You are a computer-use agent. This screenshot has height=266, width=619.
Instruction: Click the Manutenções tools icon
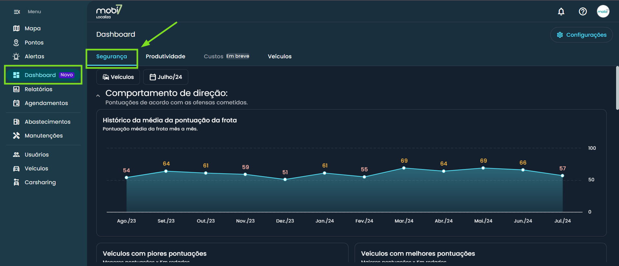pos(16,136)
